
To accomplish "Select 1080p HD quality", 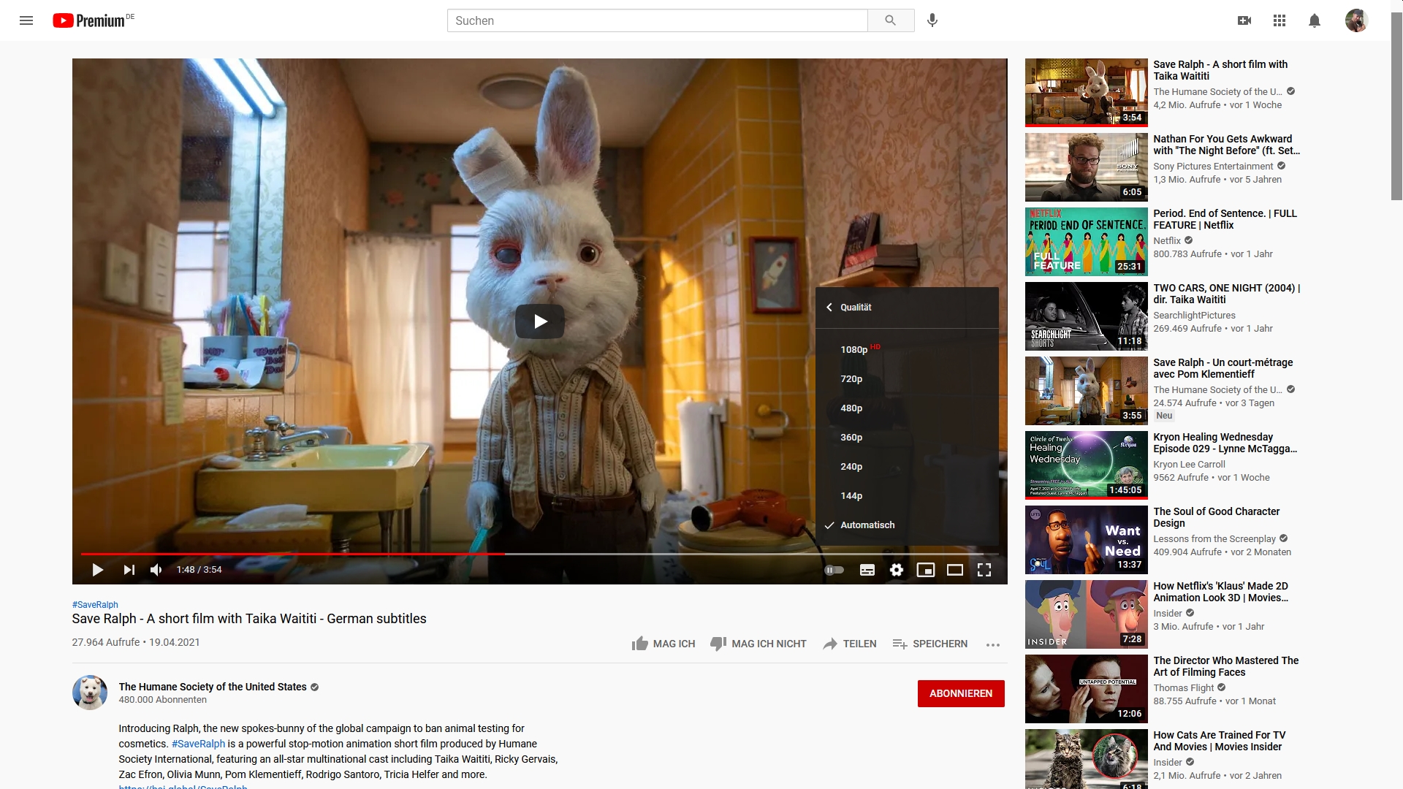I will (853, 350).
